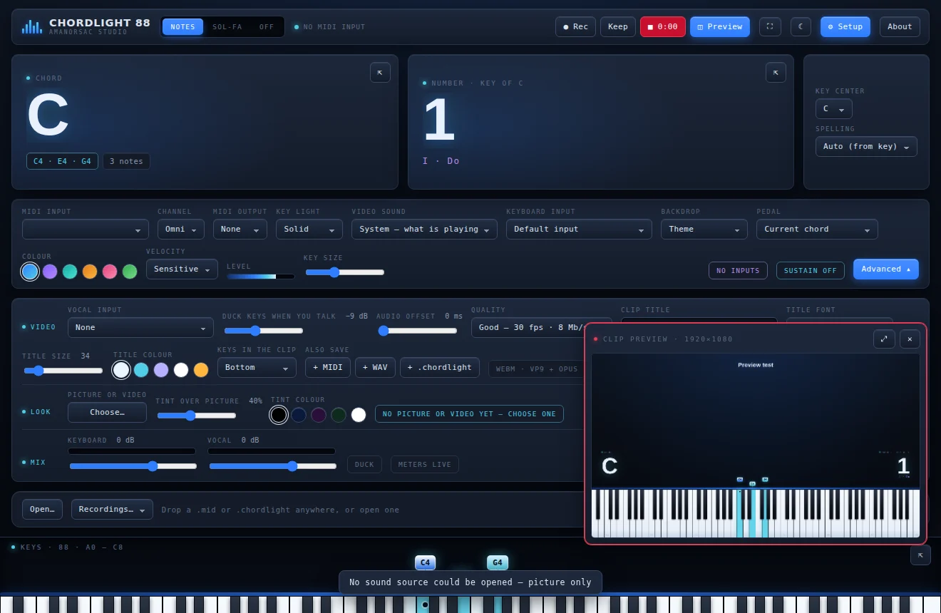Open the Spelling dropdown
This screenshot has height=613, width=941.
[x=866, y=147]
